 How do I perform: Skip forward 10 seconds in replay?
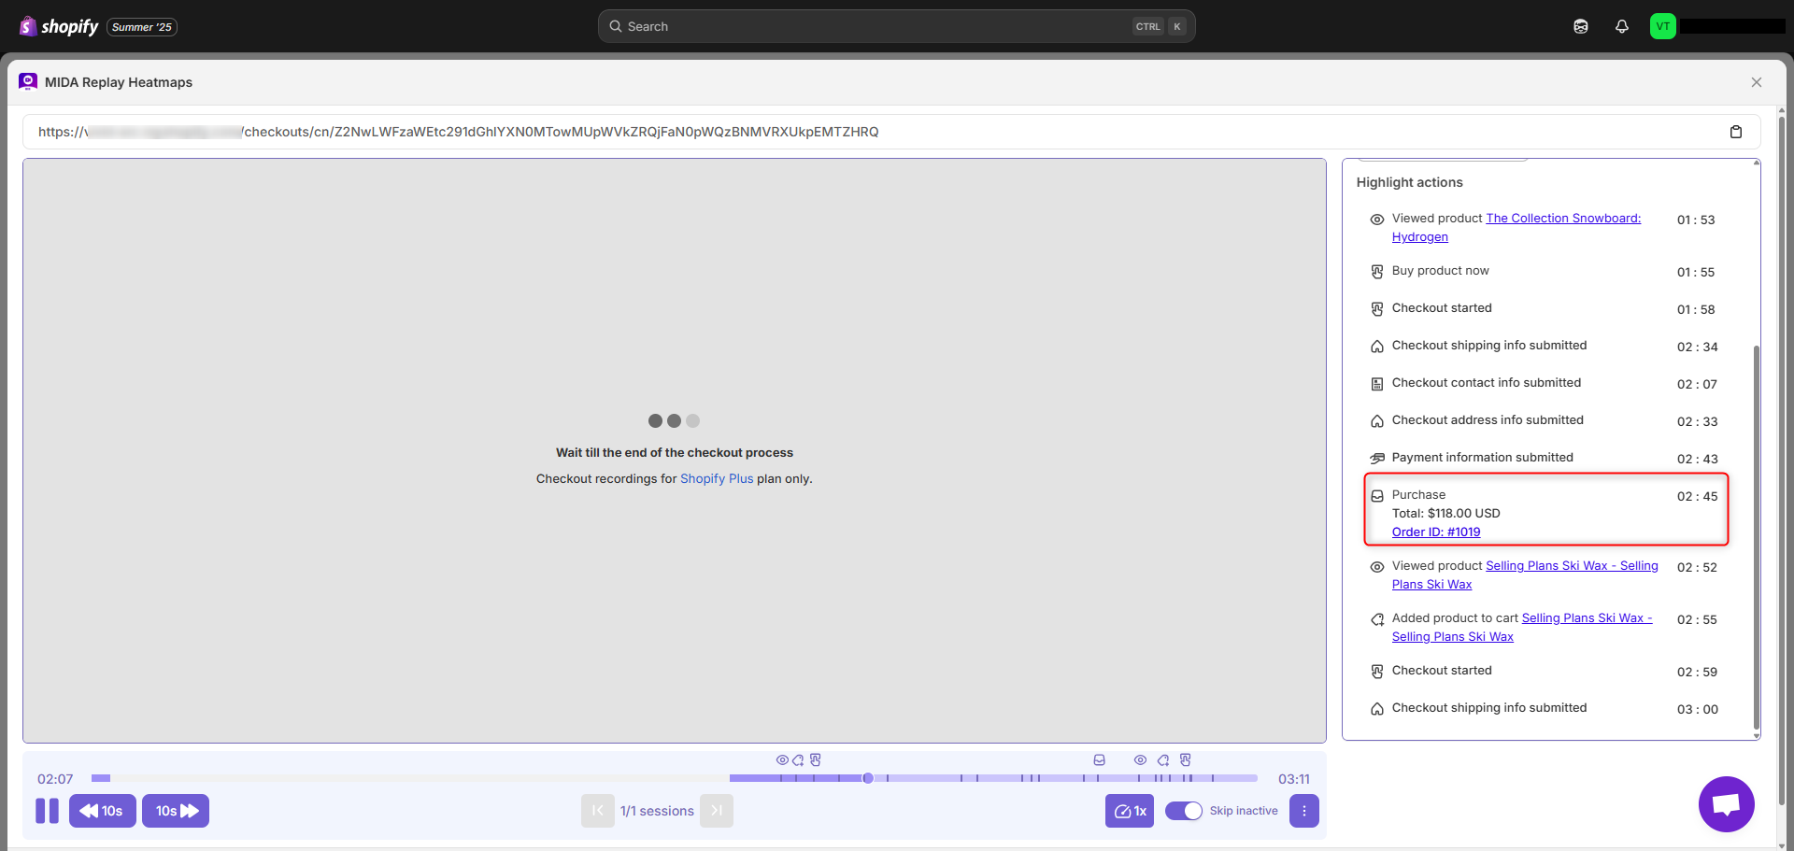click(x=176, y=811)
